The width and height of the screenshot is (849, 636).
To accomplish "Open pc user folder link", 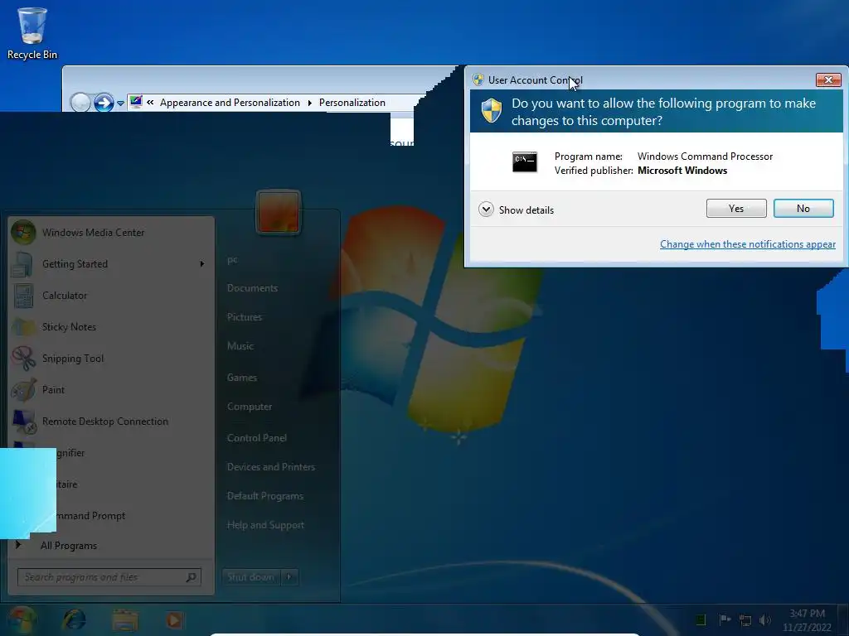I will tap(232, 259).
